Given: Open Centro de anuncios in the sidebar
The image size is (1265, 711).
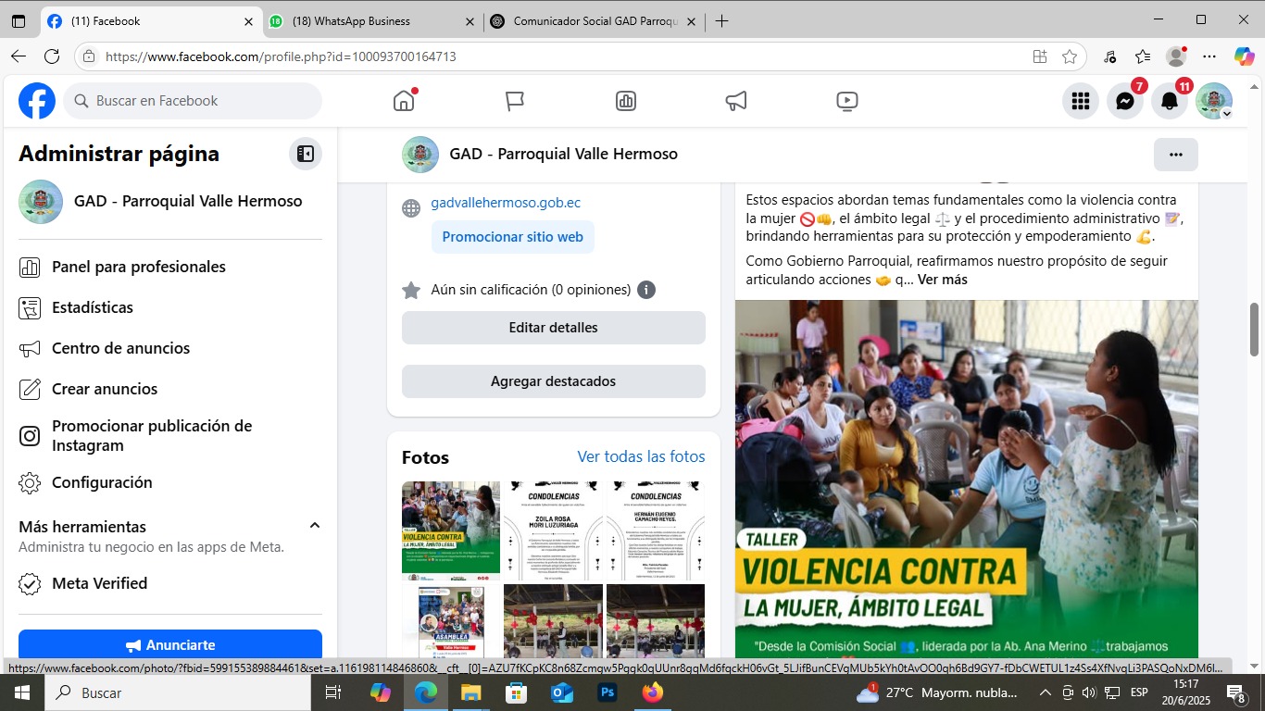Looking at the screenshot, I should (120, 348).
